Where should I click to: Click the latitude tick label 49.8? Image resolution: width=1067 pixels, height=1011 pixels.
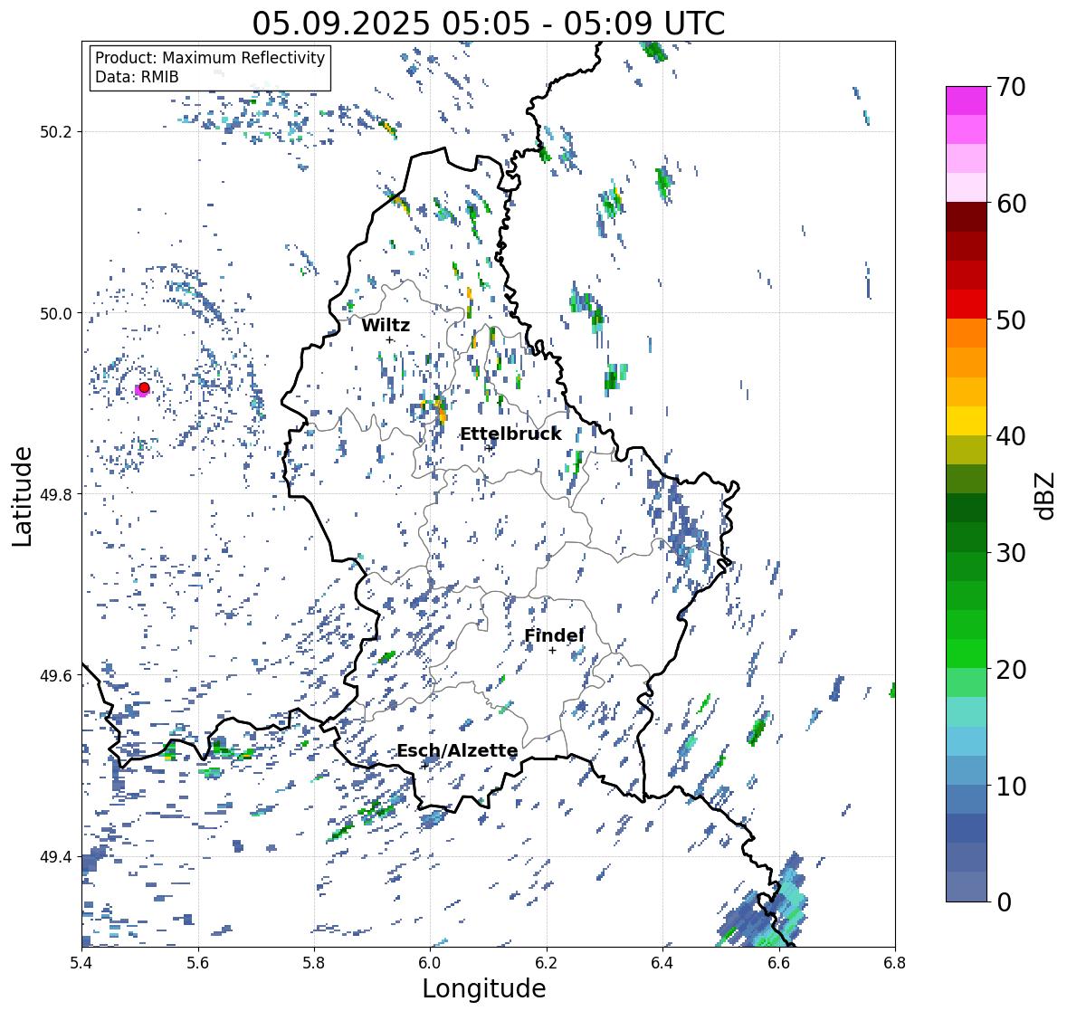pos(56,494)
